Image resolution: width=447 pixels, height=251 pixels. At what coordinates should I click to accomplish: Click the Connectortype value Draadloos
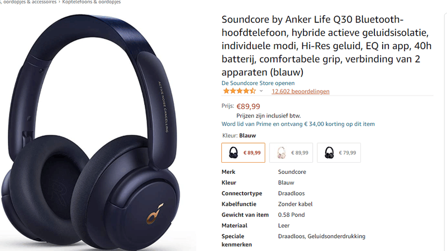(291, 193)
